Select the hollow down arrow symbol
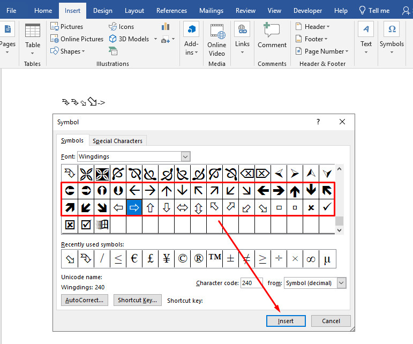The height and width of the screenshot is (344, 413). pos(167,207)
